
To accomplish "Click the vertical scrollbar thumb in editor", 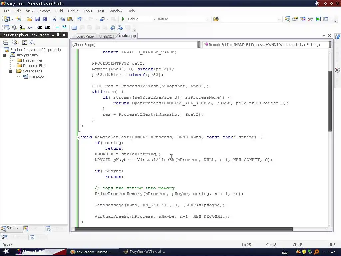I will (x=330, y=101).
